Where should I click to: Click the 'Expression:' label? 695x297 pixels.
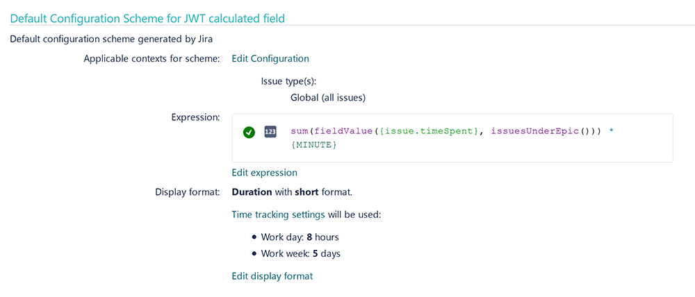(195, 117)
